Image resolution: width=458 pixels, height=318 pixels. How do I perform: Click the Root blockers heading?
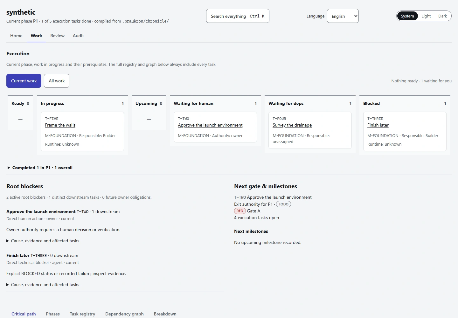tap(24, 186)
